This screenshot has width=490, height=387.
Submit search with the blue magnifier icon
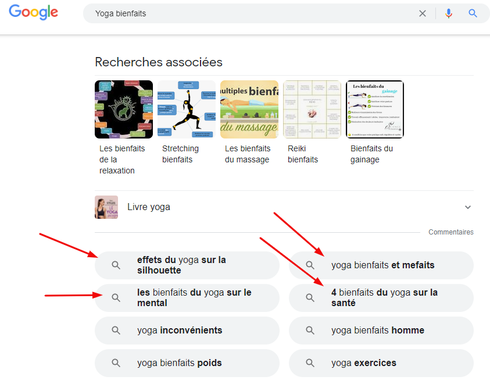473,13
